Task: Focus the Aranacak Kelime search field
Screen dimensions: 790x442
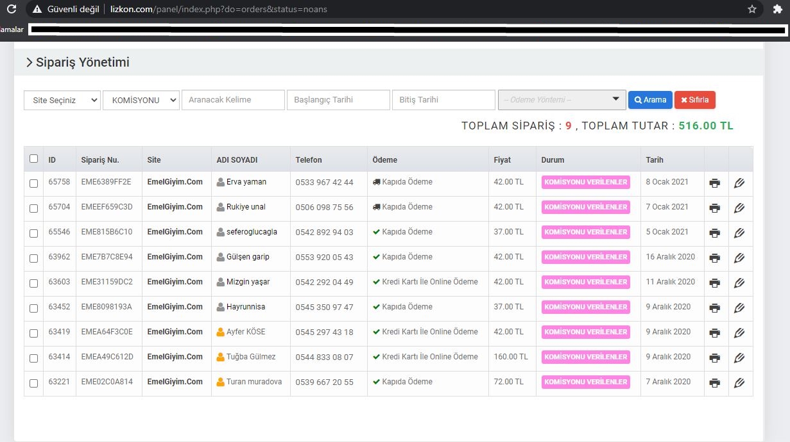Action: point(233,100)
